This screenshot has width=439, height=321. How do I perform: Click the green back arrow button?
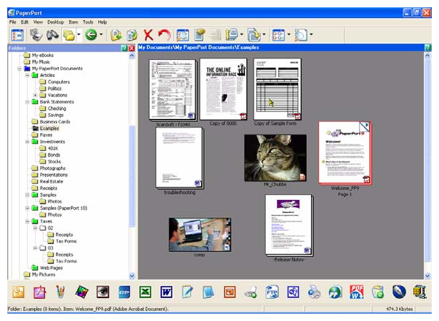(91, 35)
